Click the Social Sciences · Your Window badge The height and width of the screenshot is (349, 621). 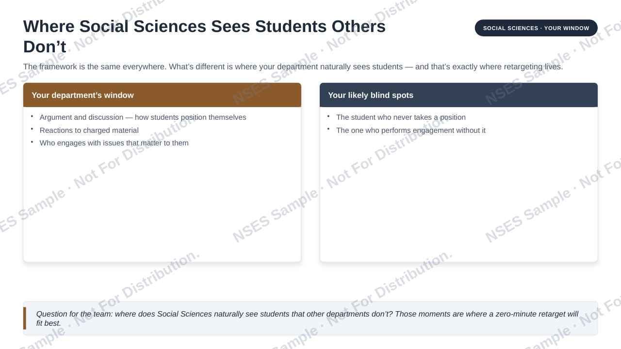pyautogui.click(x=536, y=28)
